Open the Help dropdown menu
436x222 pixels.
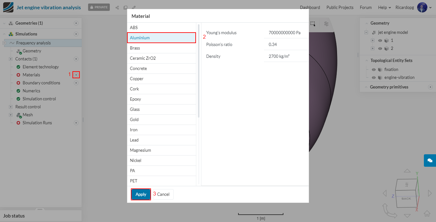[384, 7]
